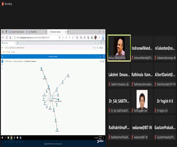The image size is (177, 147).
Task: Click the favorites star icon in address bar
Action: click(73, 38)
